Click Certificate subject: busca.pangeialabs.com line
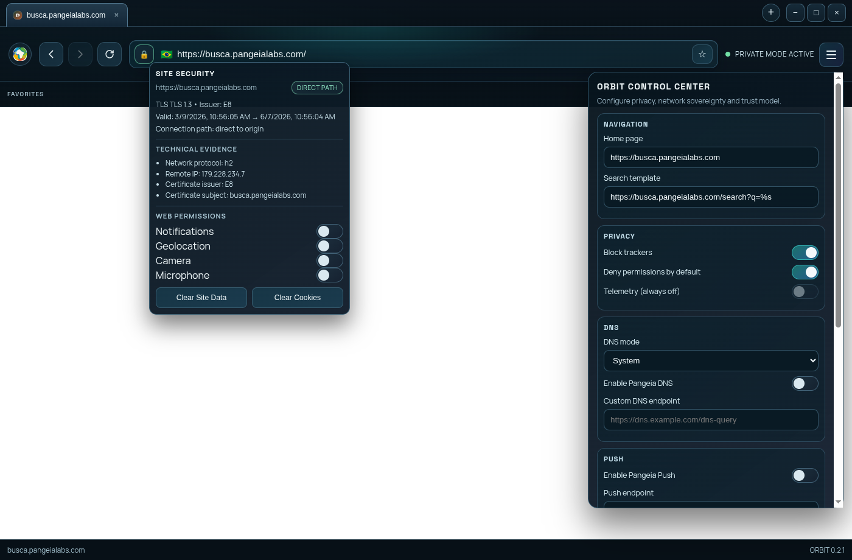 click(x=236, y=195)
